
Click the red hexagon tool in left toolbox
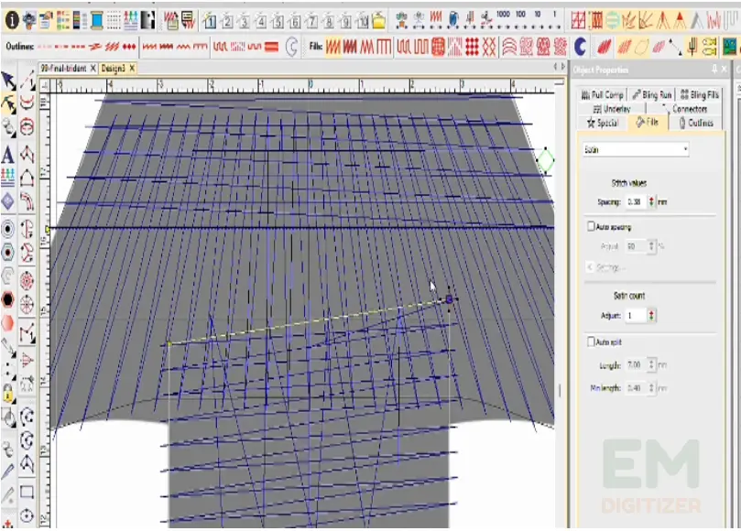point(8,323)
